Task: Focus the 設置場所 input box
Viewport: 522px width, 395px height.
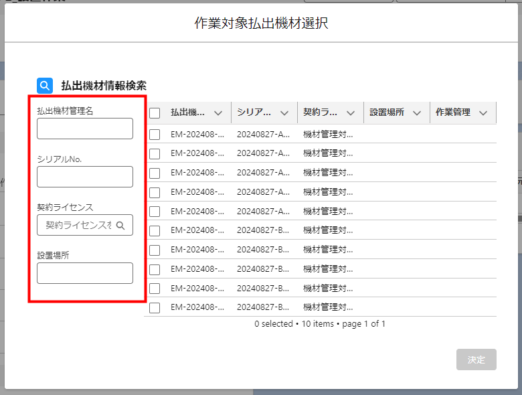Action: point(85,273)
